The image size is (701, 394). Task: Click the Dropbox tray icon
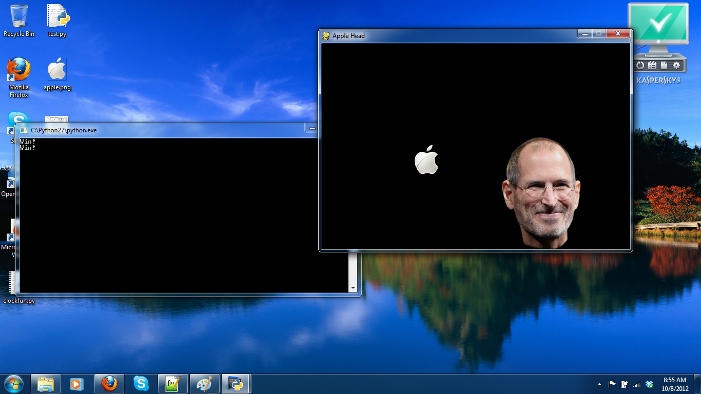click(x=649, y=384)
